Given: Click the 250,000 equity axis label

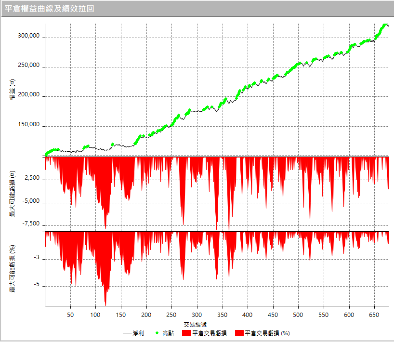Looking at the screenshot, I should pos(28,65).
